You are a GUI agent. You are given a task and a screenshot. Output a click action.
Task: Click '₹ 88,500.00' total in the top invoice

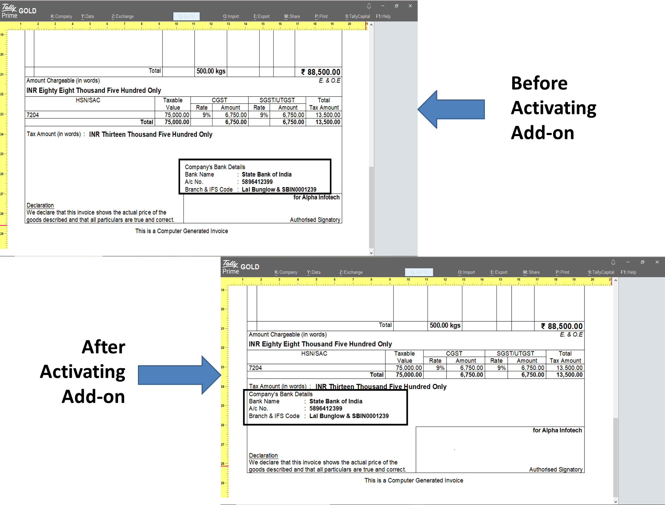click(321, 72)
